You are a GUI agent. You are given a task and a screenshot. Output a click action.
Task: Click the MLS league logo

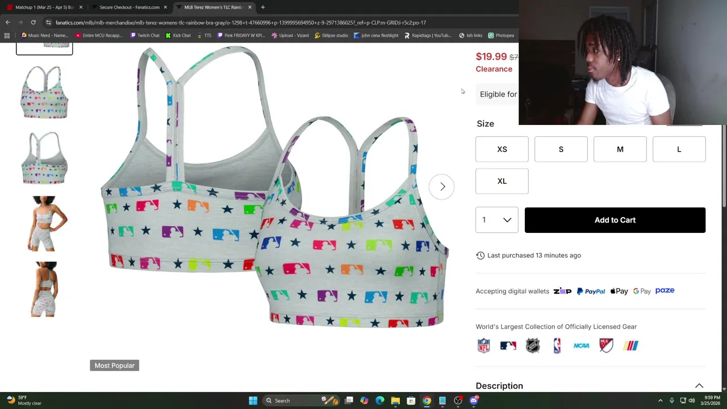[x=606, y=345]
